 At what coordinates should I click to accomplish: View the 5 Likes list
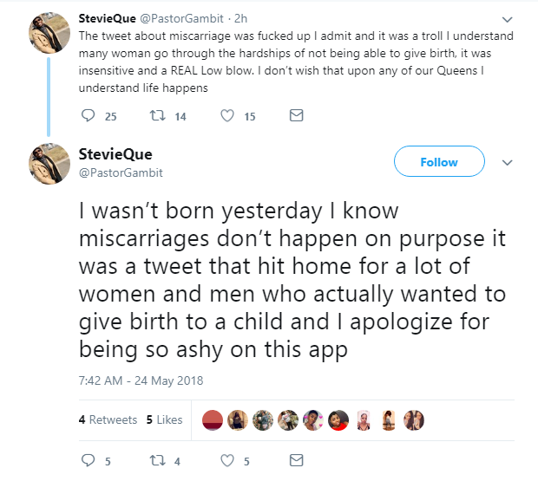(x=164, y=419)
